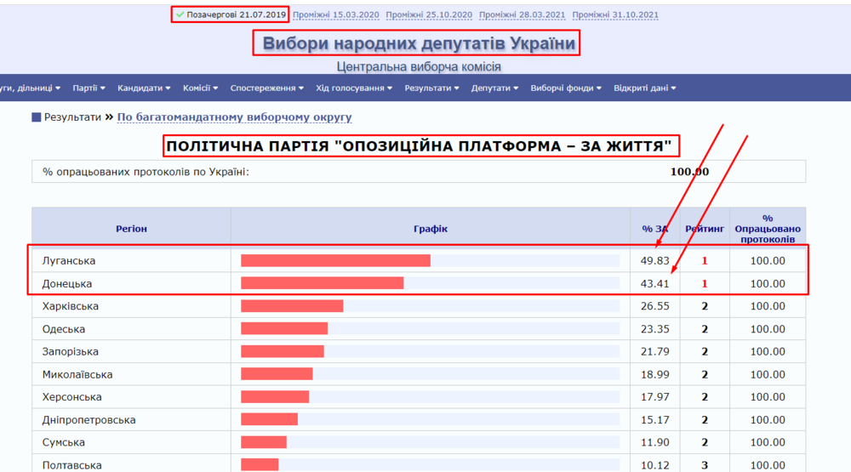The width and height of the screenshot is (851, 472).
Task: Click the Рейтинг column header
Action: (705, 229)
